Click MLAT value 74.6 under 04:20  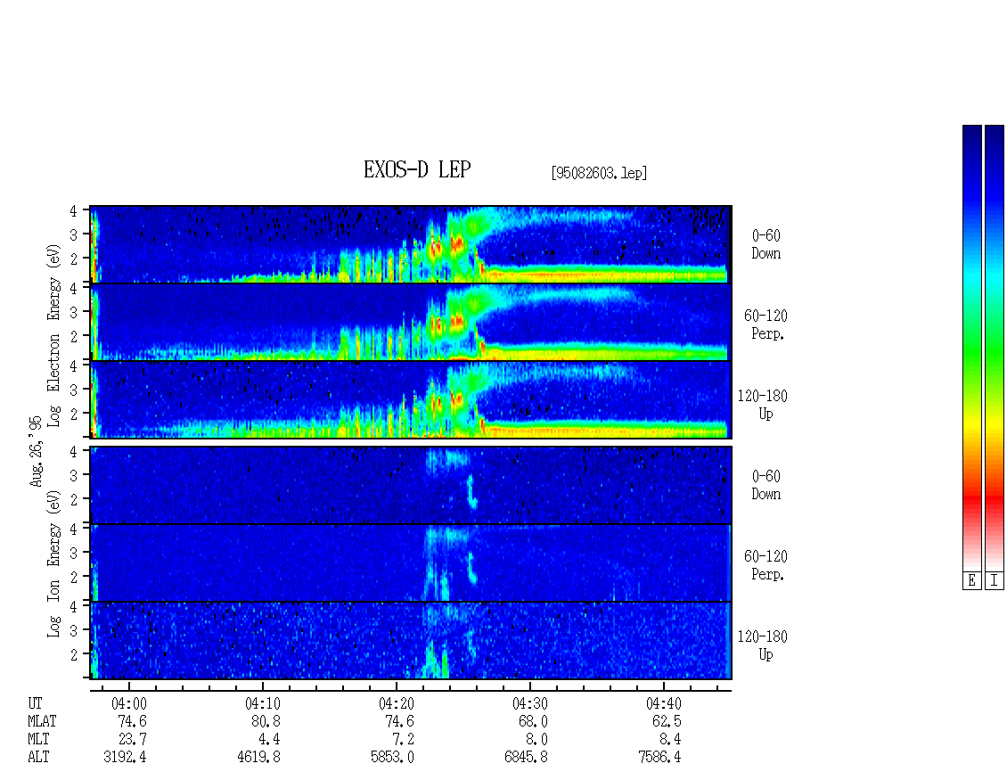399,721
